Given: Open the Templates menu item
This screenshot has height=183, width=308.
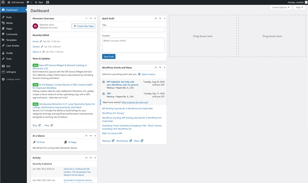Looking at the screenshot, I should (12, 40).
